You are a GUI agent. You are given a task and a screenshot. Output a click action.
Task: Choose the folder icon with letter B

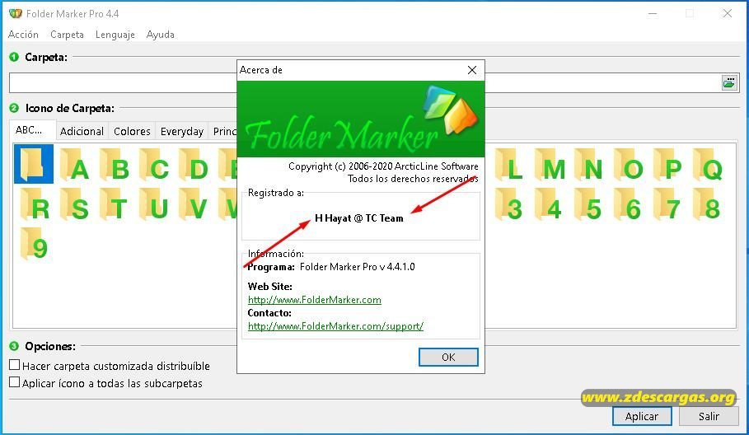[x=115, y=165]
